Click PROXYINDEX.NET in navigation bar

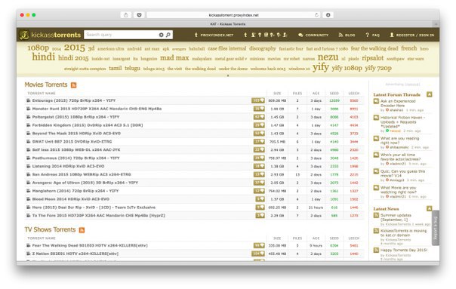pyautogui.click(x=214, y=35)
